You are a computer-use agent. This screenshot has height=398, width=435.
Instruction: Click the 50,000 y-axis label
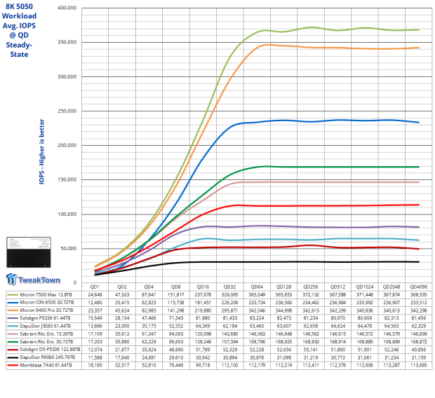pos(69,249)
